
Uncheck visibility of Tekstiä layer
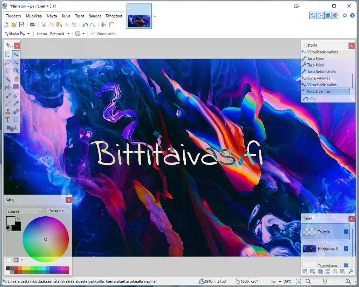pos(346,232)
